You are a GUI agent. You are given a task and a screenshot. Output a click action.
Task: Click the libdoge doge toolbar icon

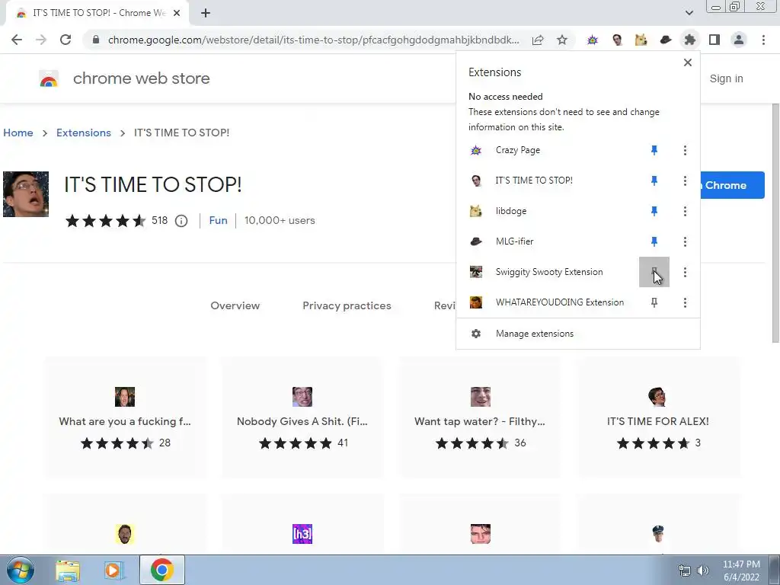[x=641, y=40]
